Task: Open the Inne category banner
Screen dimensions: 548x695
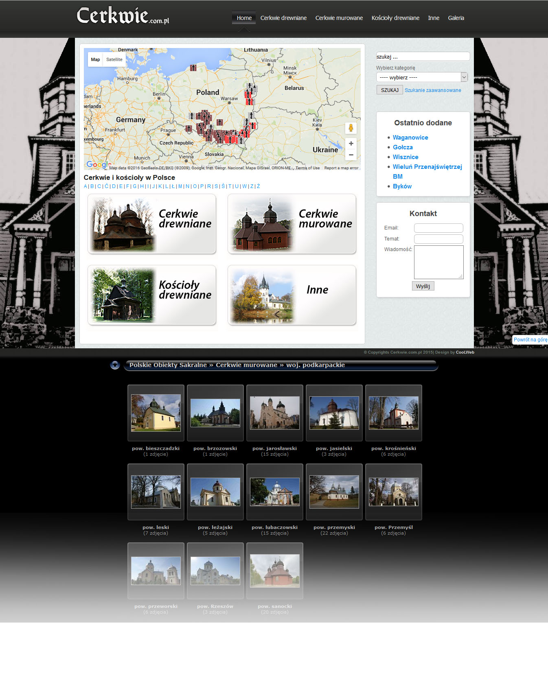Action: tap(292, 295)
